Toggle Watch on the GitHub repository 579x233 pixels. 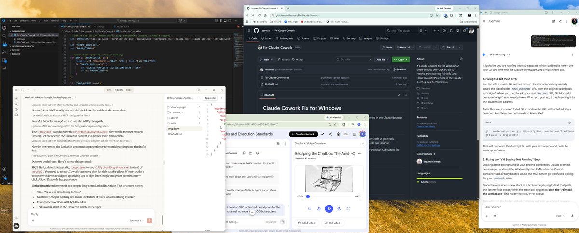(x=404, y=47)
